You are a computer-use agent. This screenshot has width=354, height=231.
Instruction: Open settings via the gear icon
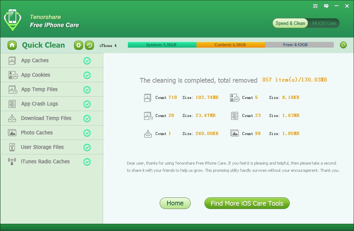(78, 45)
